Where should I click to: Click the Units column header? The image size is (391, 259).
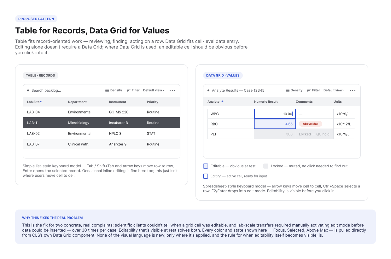tap(338, 101)
